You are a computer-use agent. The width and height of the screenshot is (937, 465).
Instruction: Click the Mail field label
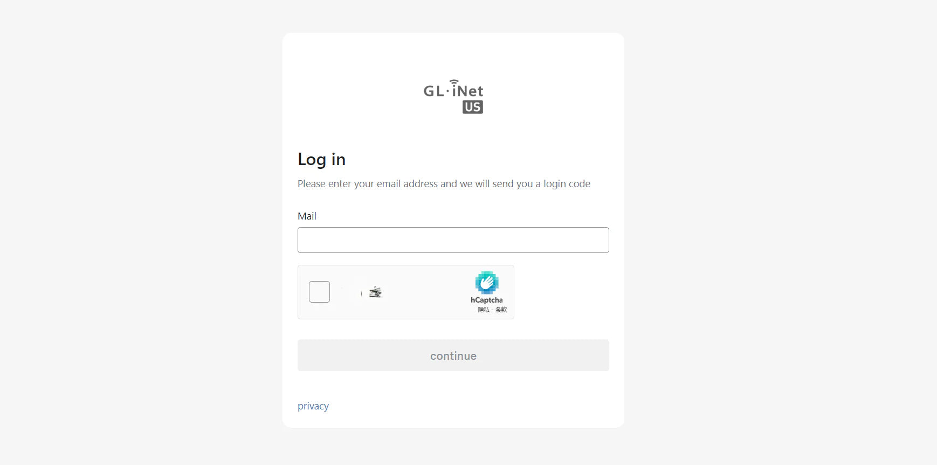[x=307, y=216]
